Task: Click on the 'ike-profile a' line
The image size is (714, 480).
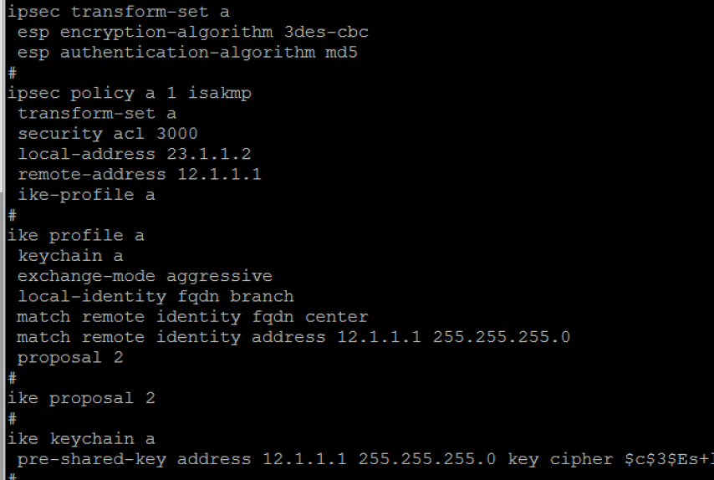Action: (86, 194)
